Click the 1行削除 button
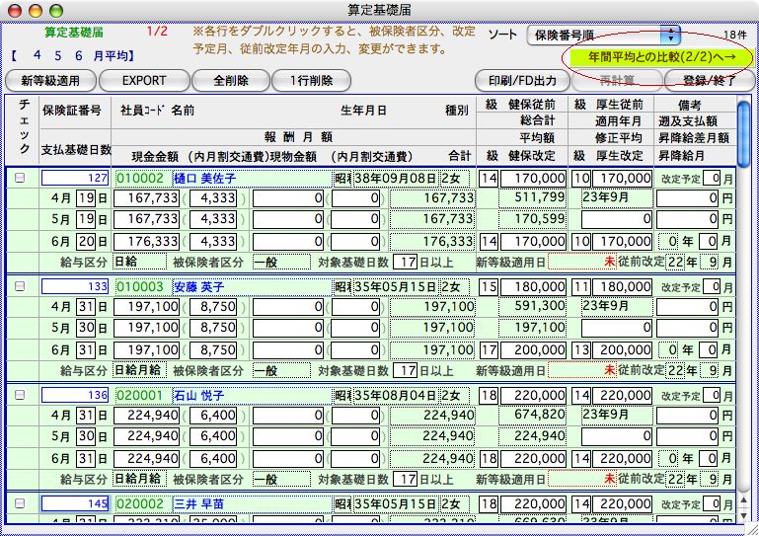 [x=304, y=80]
